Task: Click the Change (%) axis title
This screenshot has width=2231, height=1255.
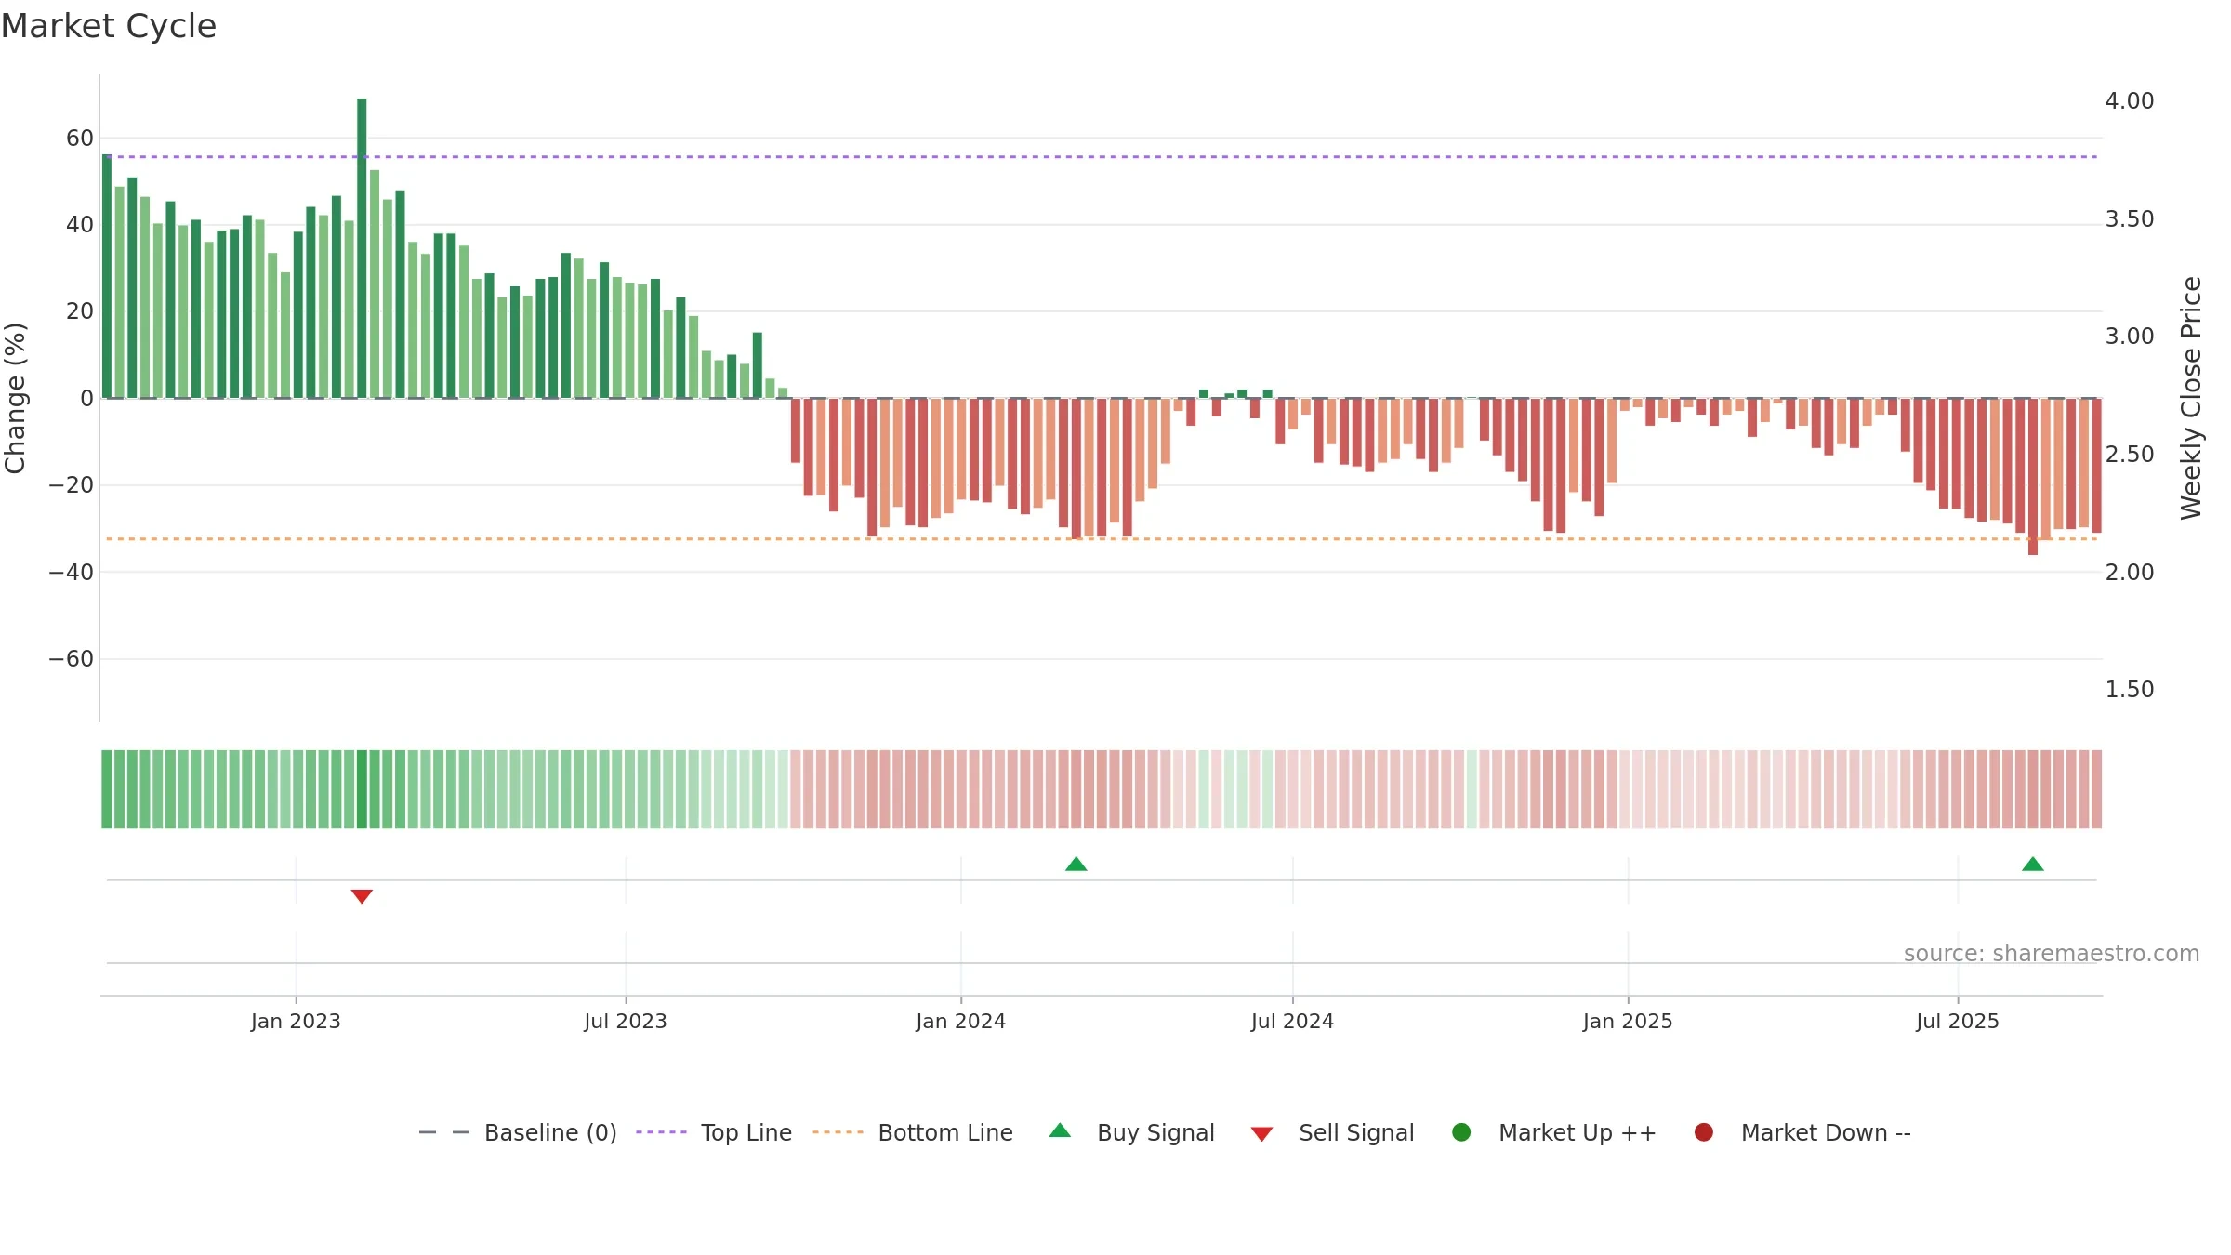Action: click(15, 398)
